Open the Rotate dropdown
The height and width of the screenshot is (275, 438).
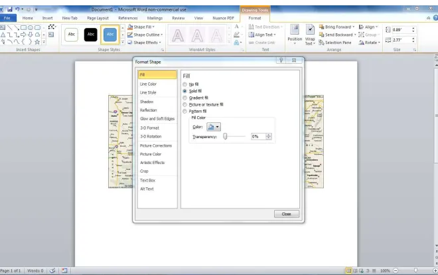pyautogui.click(x=369, y=43)
